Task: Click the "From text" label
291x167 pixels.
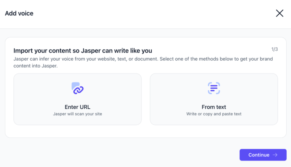Action: (x=214, y=107)
